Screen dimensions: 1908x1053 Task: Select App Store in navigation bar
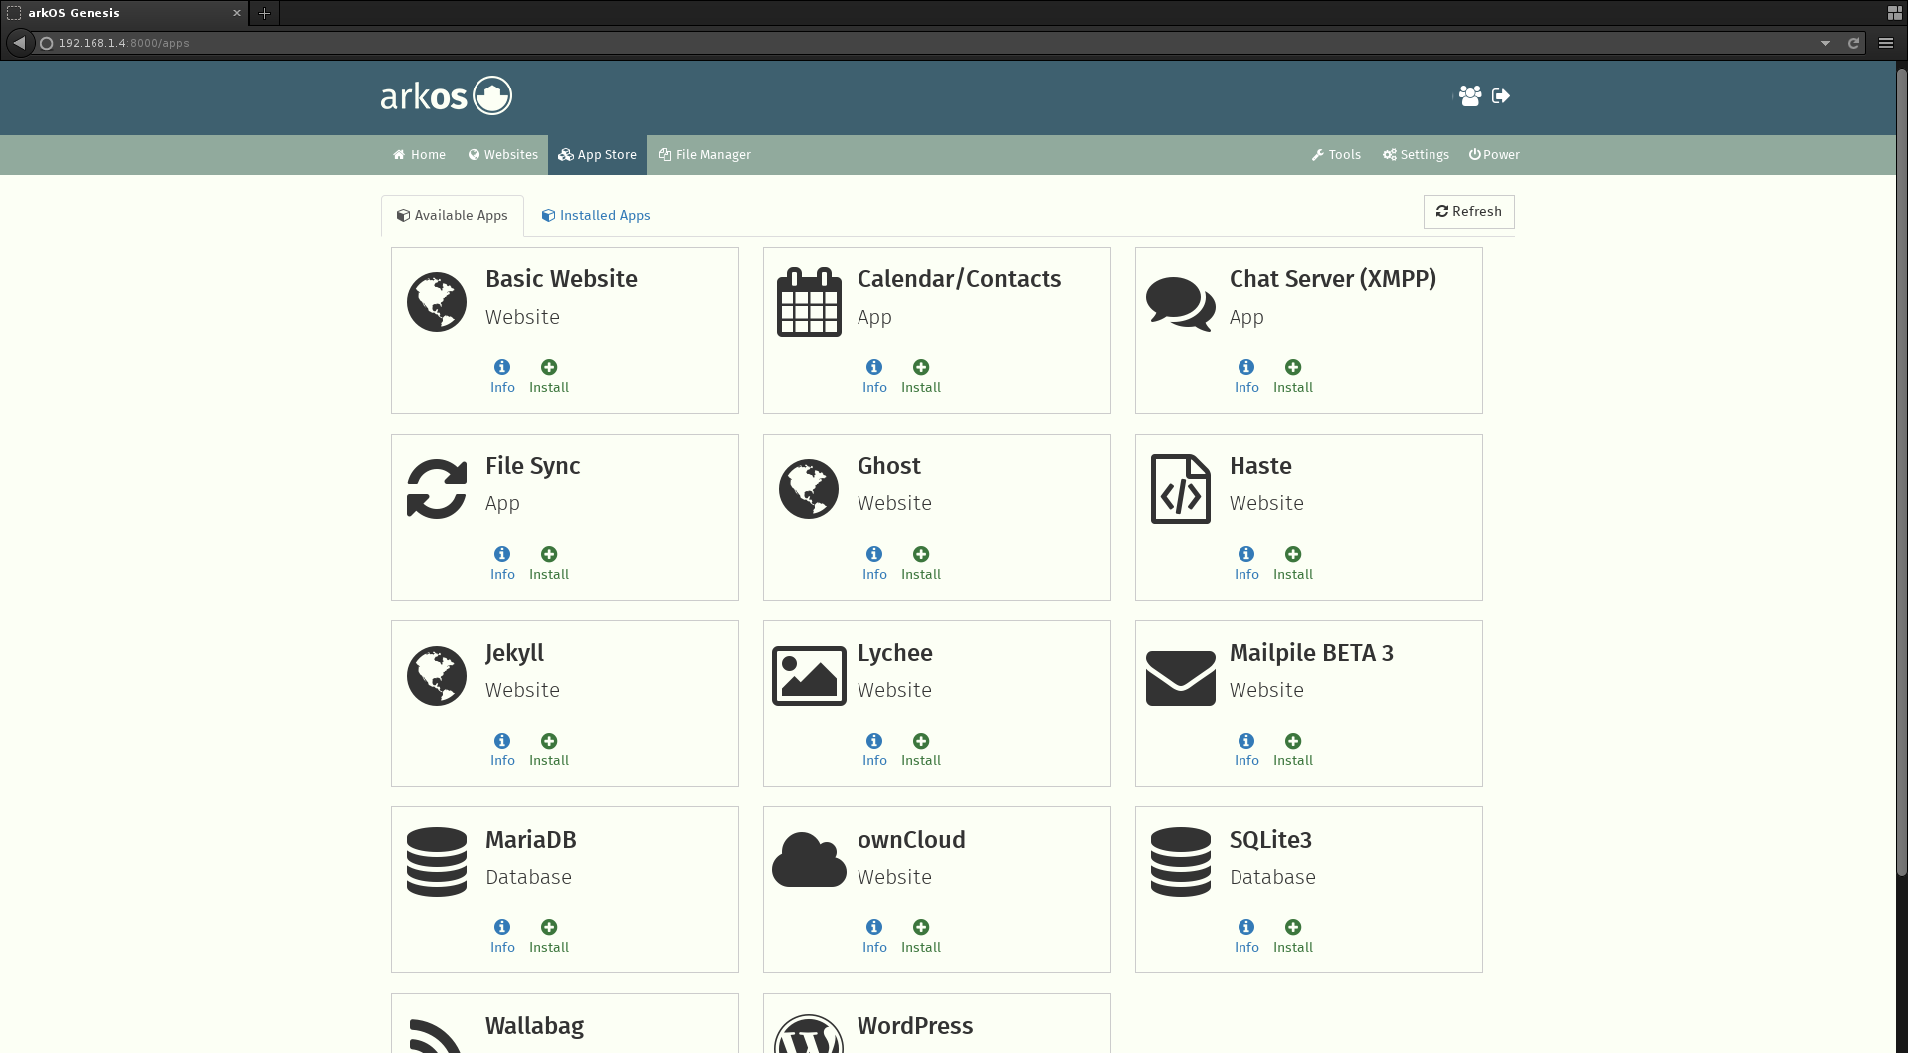click(597, 155)
